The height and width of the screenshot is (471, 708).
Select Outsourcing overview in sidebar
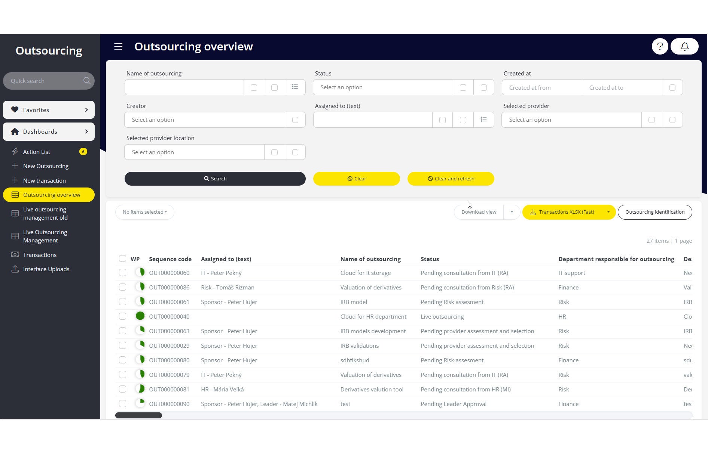click(49, 195)
